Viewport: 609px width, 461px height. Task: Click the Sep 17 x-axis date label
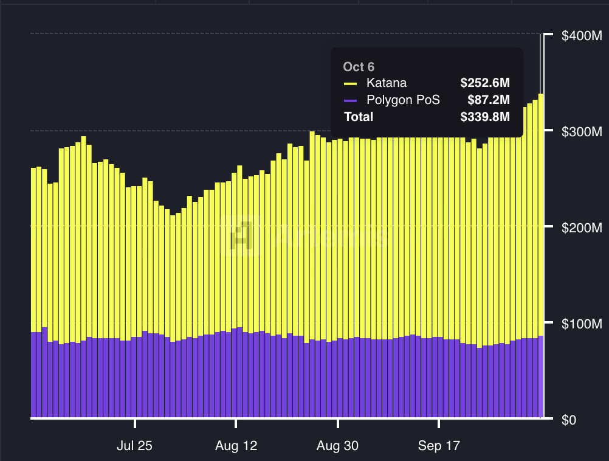tap(439, 445)
